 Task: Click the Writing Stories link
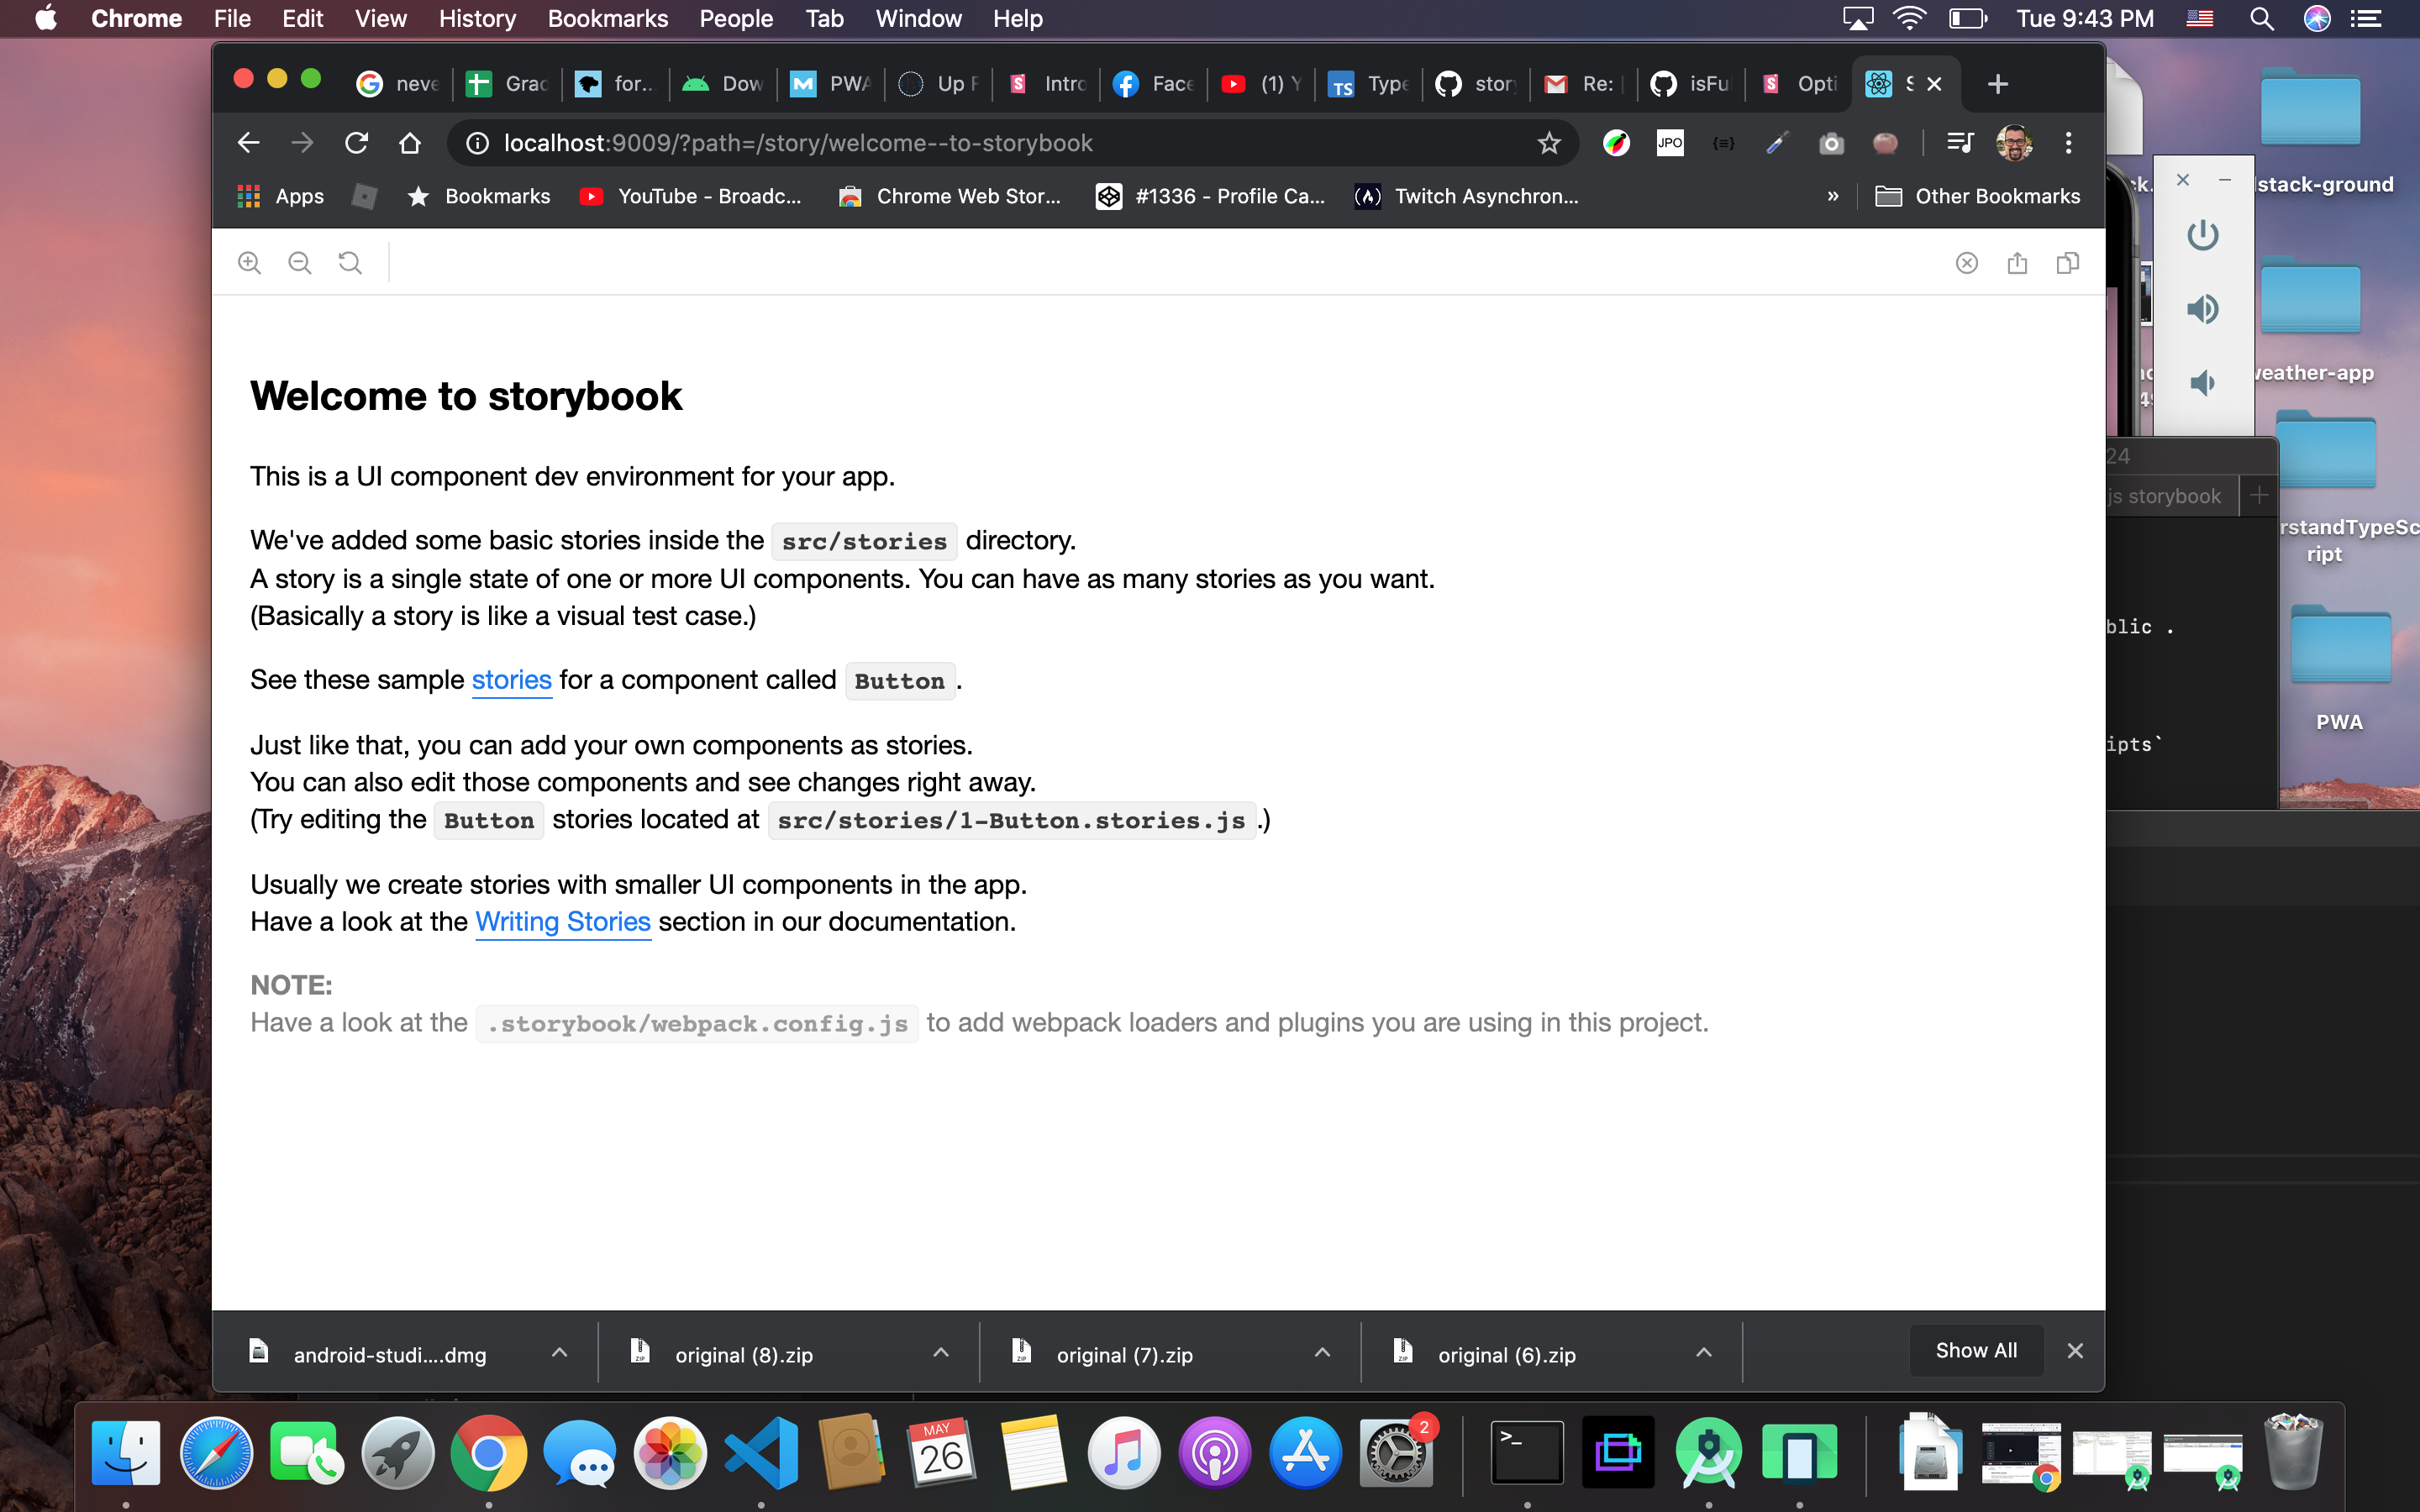[x=562, y=921]
